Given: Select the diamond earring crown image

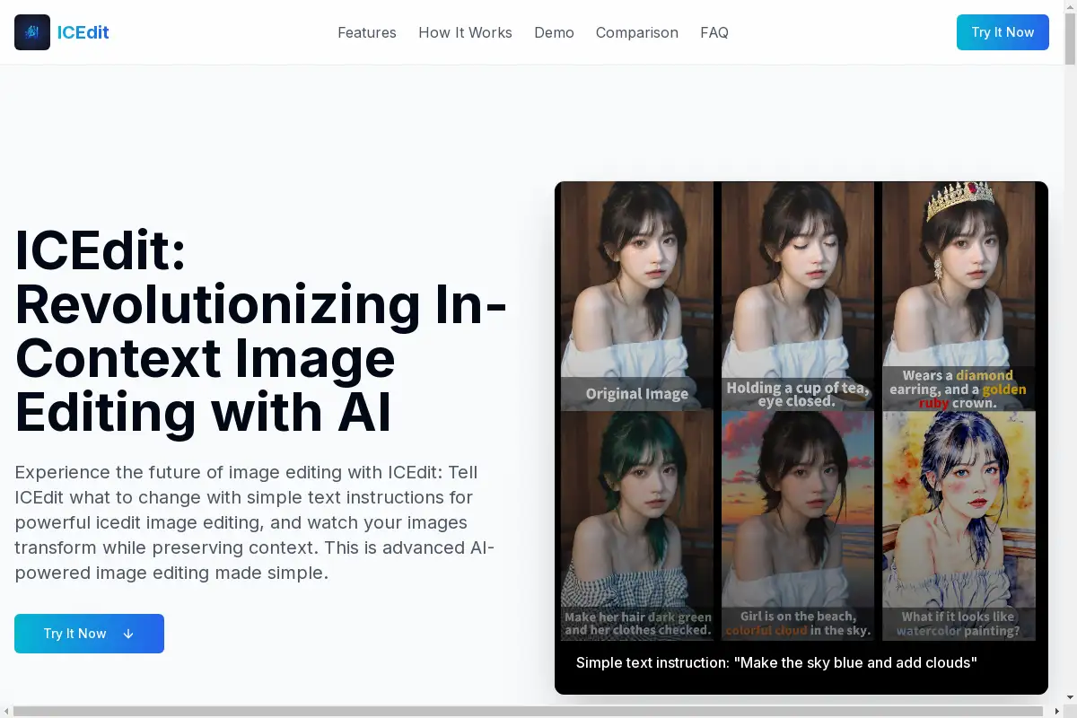Looking at the screenshot, I should 959,296.
